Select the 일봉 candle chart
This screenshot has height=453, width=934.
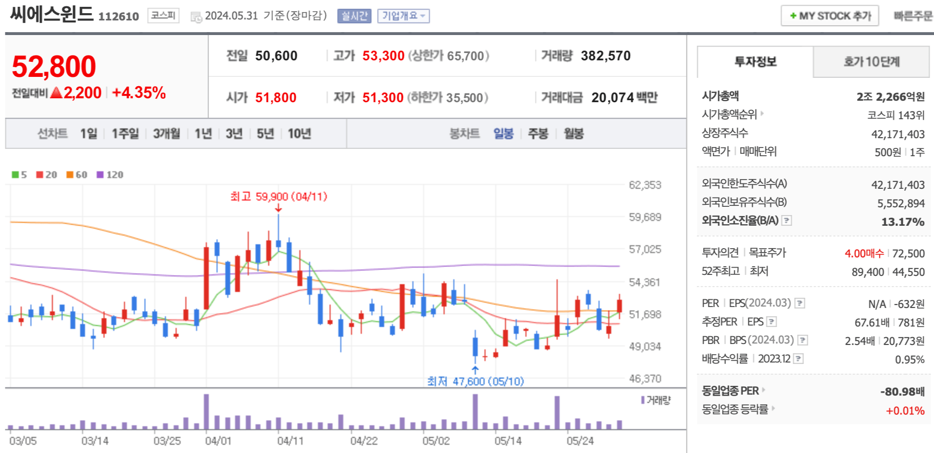[503, 133]
